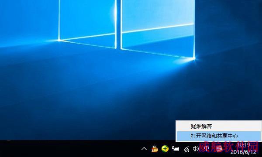This screenshot has width=262, height=157.
Task: Open the green 360 plus tray icon
Action: 165,149
